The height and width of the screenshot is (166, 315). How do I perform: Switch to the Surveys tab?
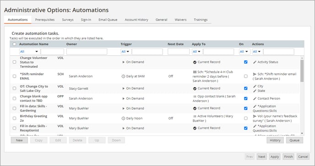pos(68,20)
